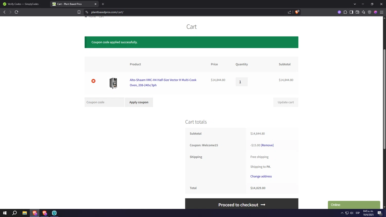This screenshot has height=217, width=386.
Task: Open Brave VPN shield icon
Action: coord(370,12)
